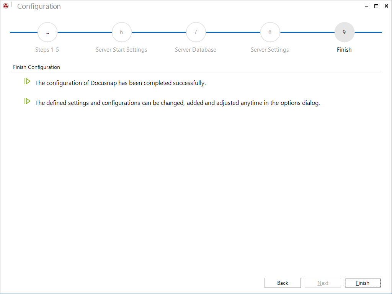This screenshot has height=294, width=392.
Task: Select step 8 circle in wizard
Action: (x=270, y=32)
